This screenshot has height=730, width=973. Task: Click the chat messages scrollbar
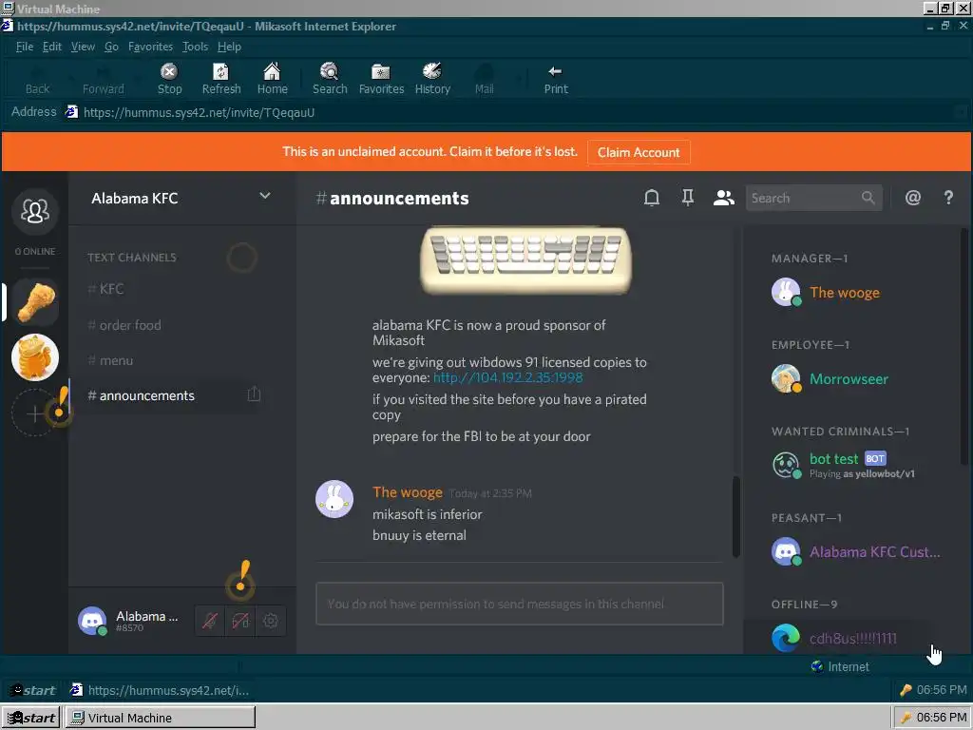(736, 516)
